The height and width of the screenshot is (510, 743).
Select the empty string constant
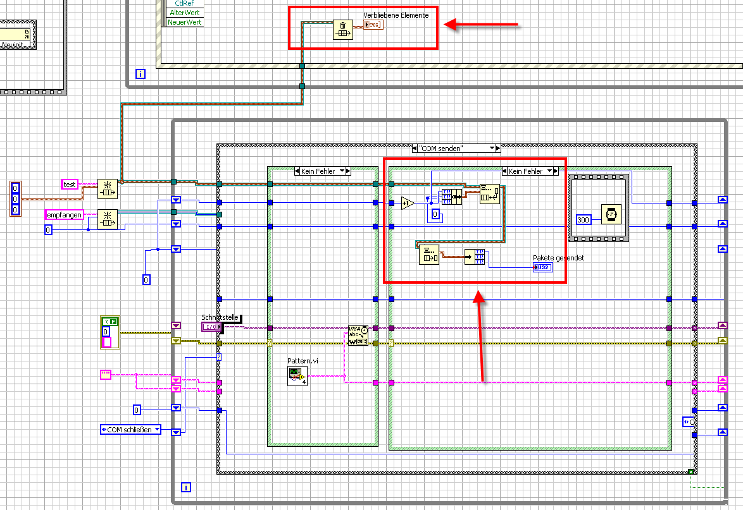pyautogui.click(x=106, y=375)
